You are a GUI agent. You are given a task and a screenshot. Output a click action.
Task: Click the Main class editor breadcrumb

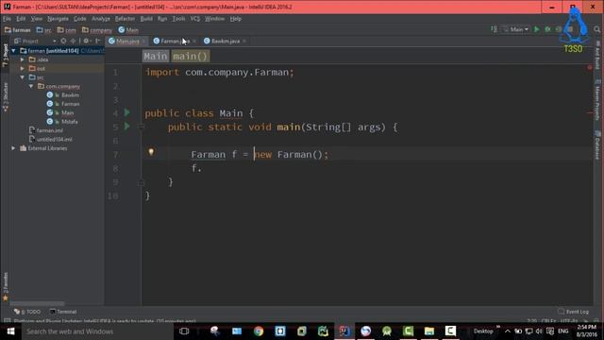(x=155, y=57)
